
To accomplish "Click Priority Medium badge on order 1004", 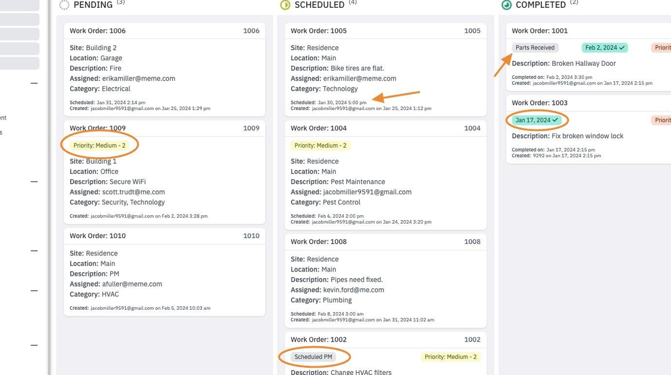I will (321, 145).
